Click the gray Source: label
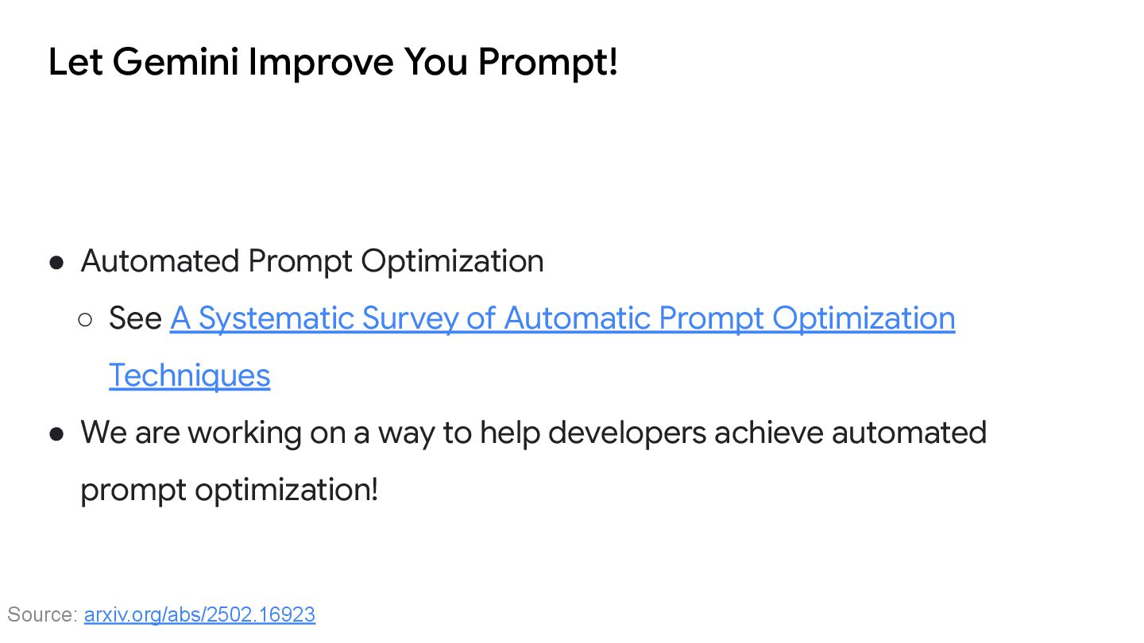 [42, 614]
